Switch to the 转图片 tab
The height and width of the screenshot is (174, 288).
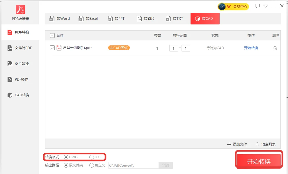point(146,19)
